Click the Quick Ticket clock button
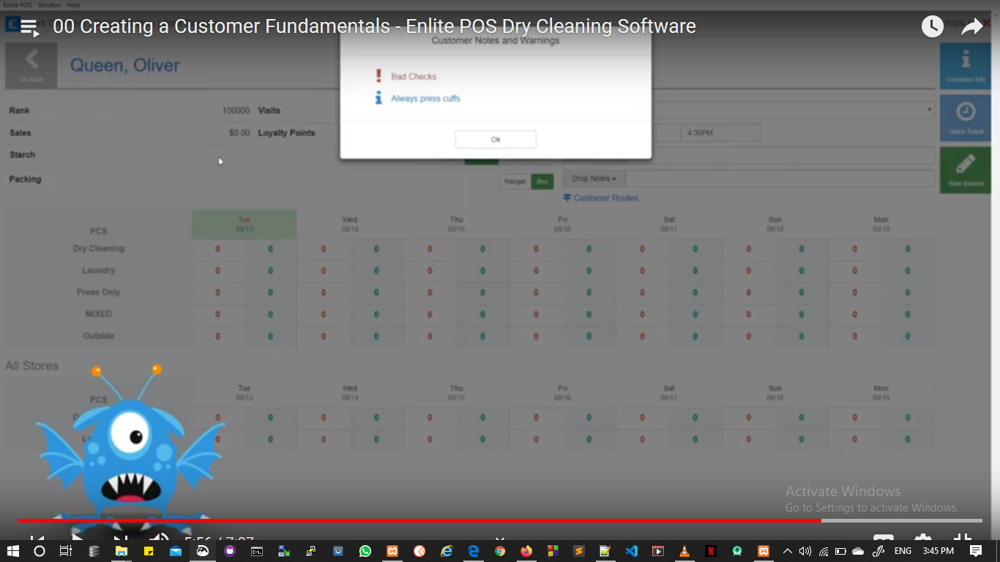 click(x=966, y=117)
